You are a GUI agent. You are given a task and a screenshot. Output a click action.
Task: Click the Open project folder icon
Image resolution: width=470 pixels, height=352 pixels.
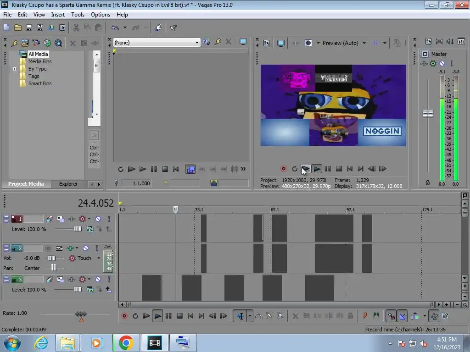[18, 27]
